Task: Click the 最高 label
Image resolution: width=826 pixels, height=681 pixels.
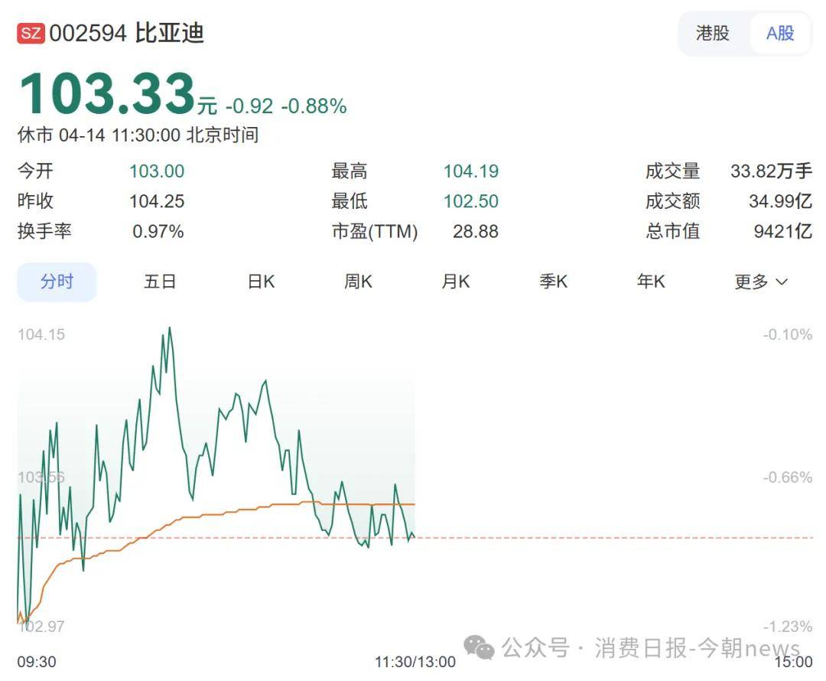Action: (350, 171)
